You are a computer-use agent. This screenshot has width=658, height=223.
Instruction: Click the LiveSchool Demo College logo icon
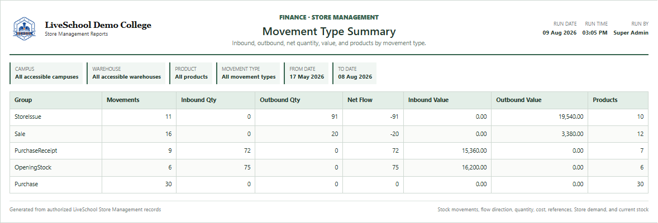coord(25,28)
